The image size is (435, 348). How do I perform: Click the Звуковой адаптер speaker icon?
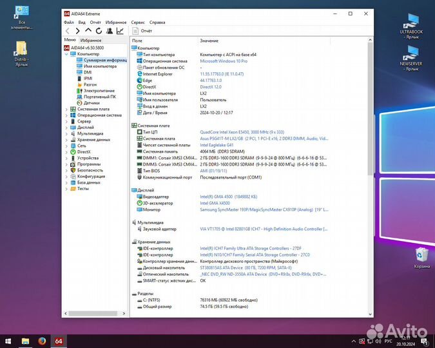tap(140, 229)
